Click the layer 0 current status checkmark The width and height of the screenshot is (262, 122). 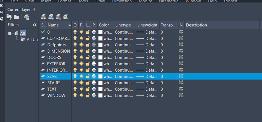point(43,32)
